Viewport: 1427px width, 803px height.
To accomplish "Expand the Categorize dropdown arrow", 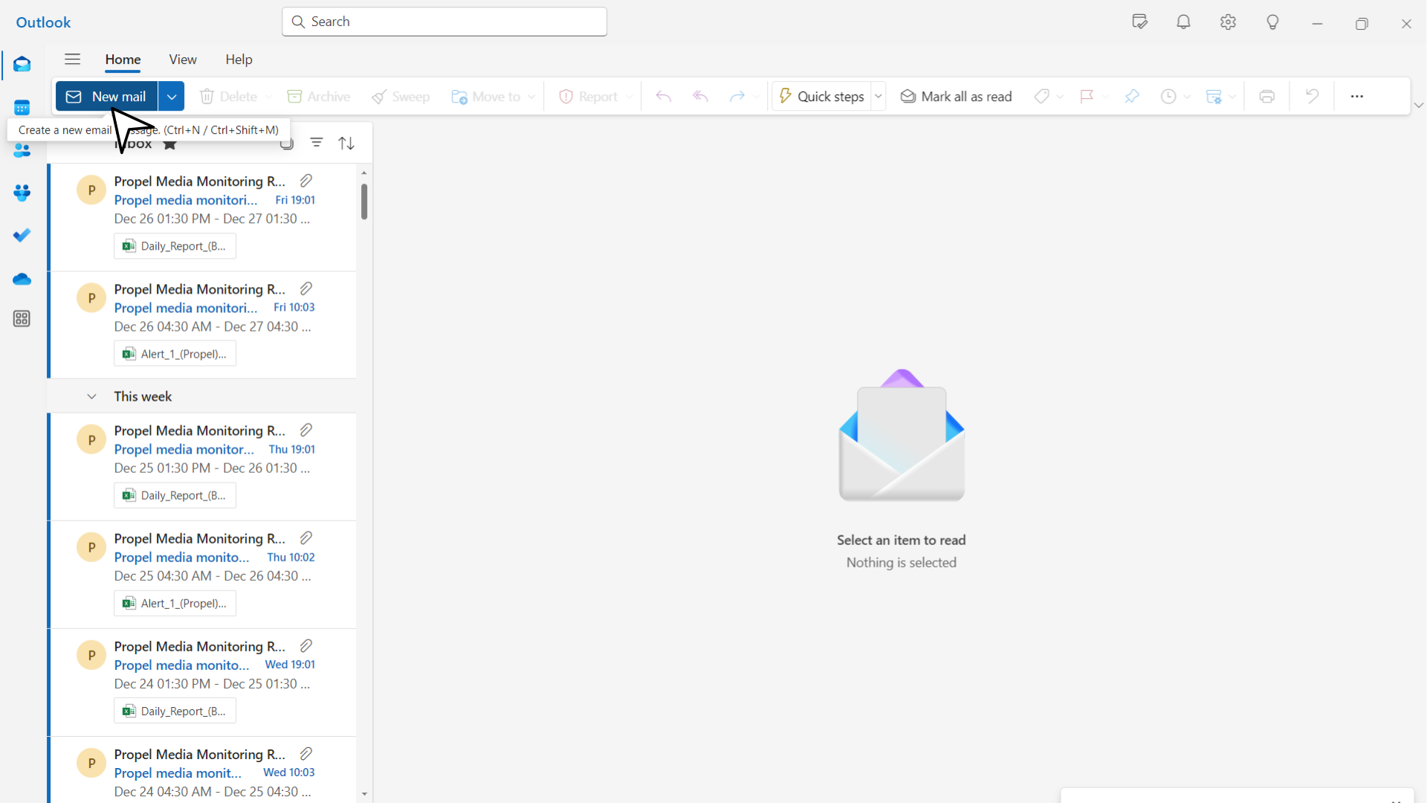I will (1060, 97).
